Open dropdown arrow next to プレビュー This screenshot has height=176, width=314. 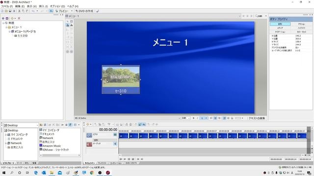72,11
